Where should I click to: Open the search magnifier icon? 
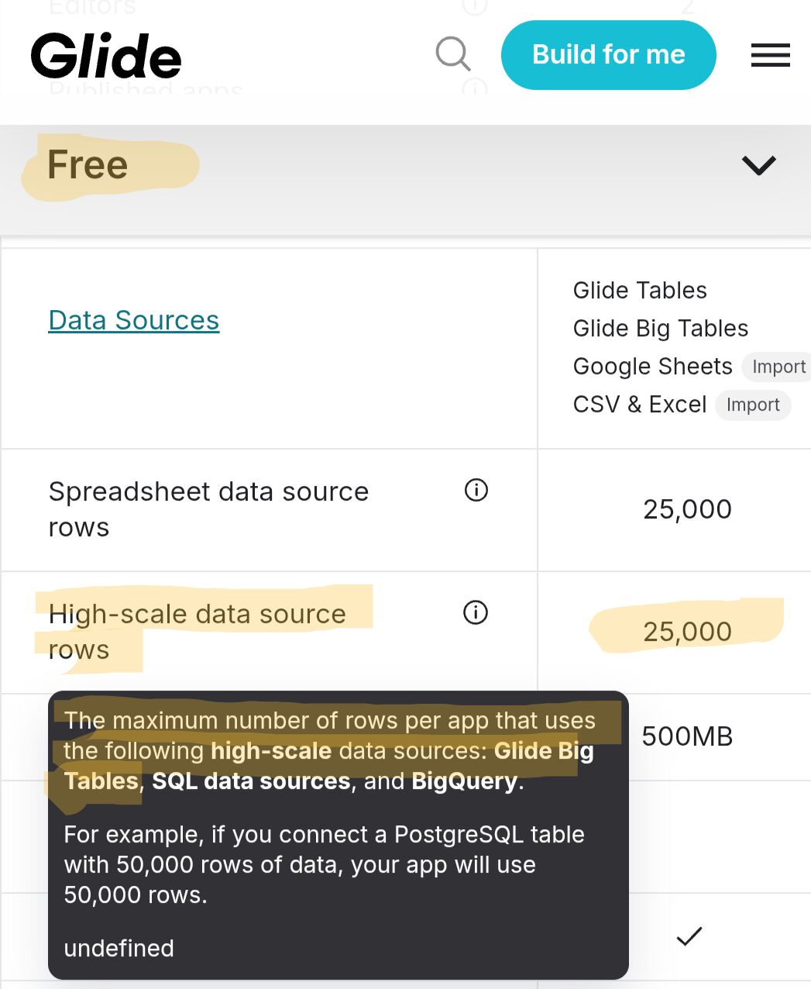453,54
